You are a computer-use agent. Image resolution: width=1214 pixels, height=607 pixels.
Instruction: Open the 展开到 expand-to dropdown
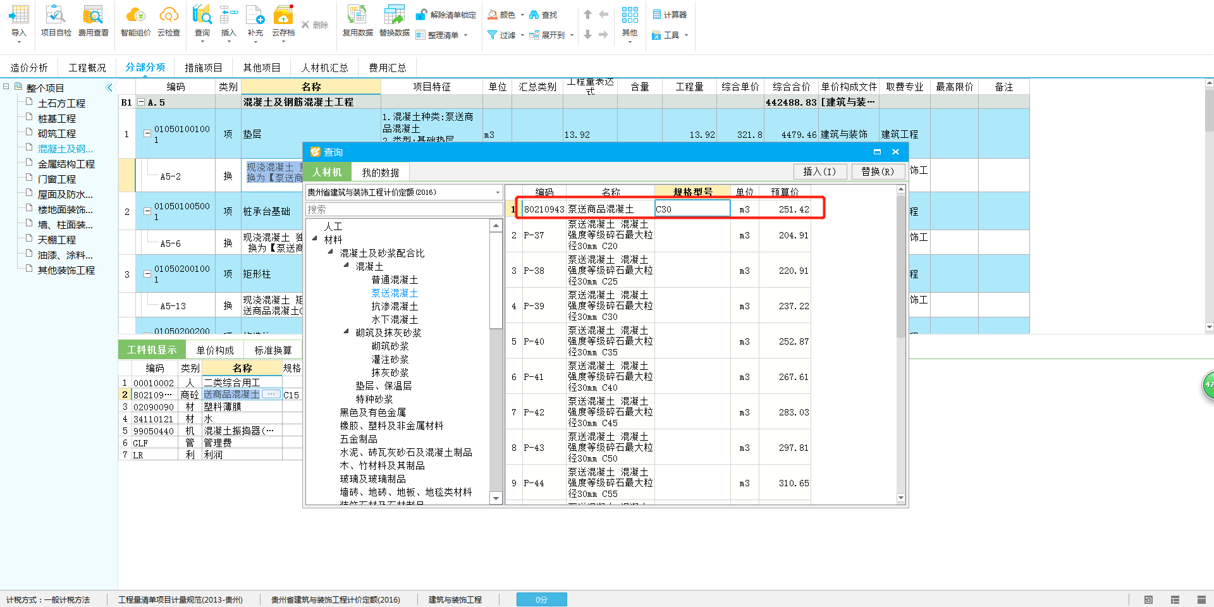click(x=572, y=35)
